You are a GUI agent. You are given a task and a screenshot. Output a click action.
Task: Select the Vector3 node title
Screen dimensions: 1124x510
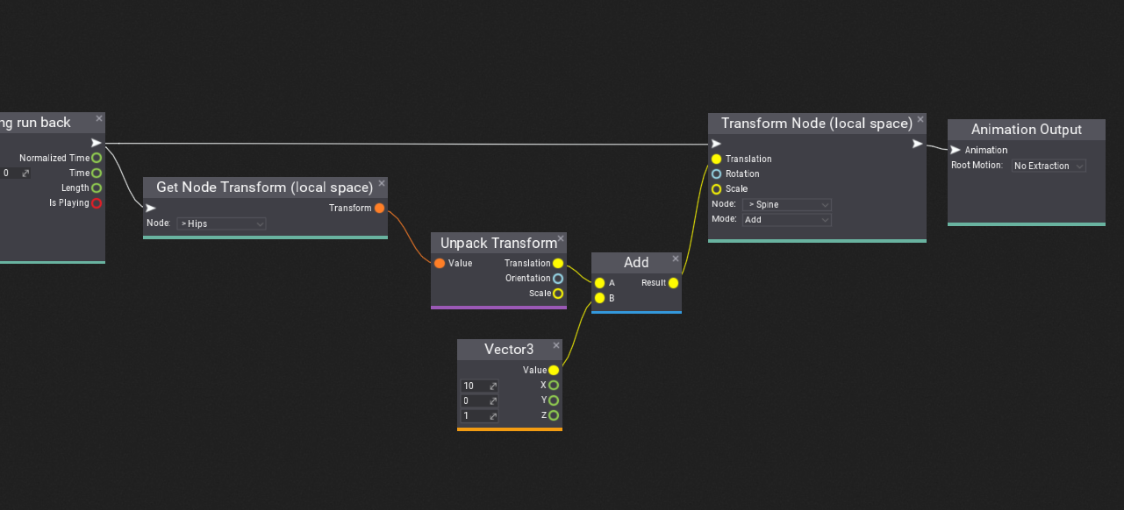509,349
